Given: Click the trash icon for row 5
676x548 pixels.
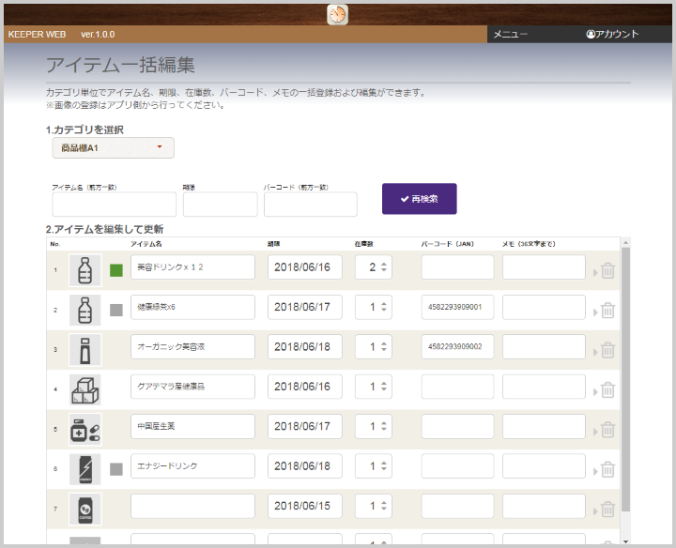Looking at the screenshot, I should (607, 429).
